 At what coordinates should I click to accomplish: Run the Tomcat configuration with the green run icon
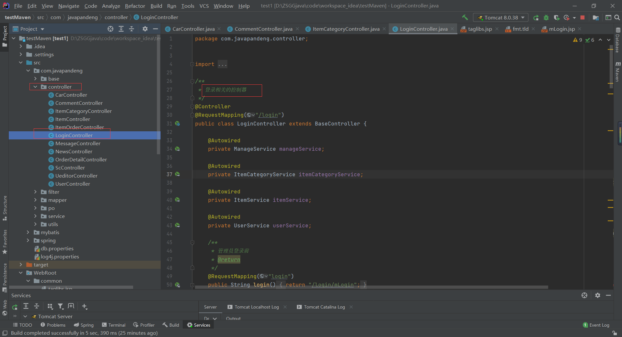536,18
